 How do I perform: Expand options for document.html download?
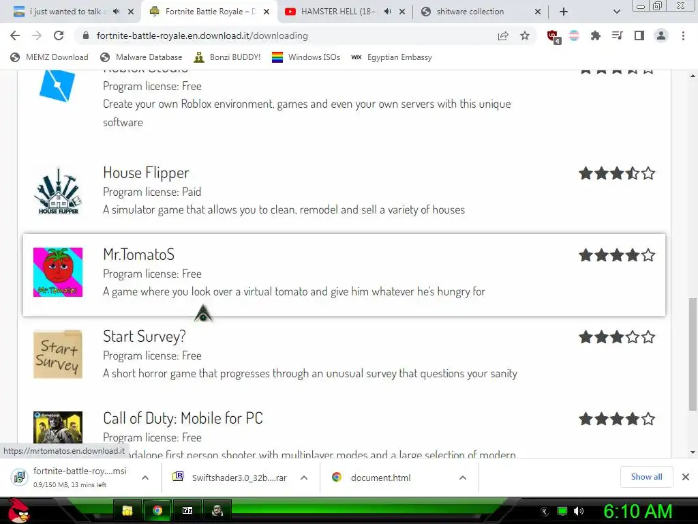click(x=463, y=478)
